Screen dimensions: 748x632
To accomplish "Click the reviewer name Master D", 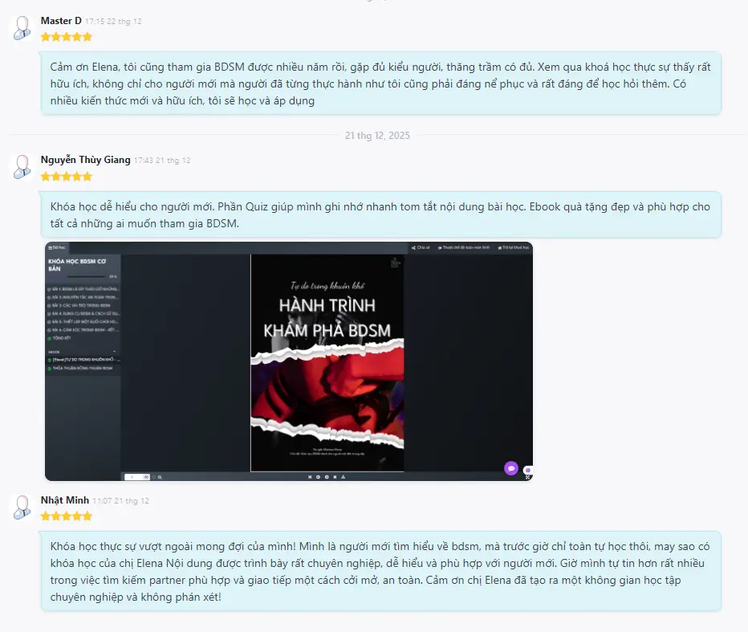I will [61, 20].
